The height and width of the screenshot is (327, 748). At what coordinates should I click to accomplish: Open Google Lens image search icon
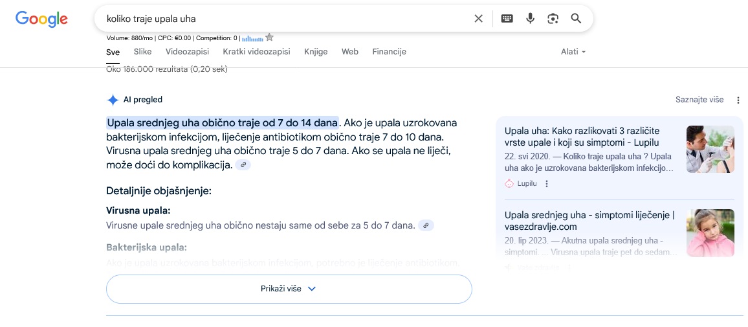[x=553, y=19]
